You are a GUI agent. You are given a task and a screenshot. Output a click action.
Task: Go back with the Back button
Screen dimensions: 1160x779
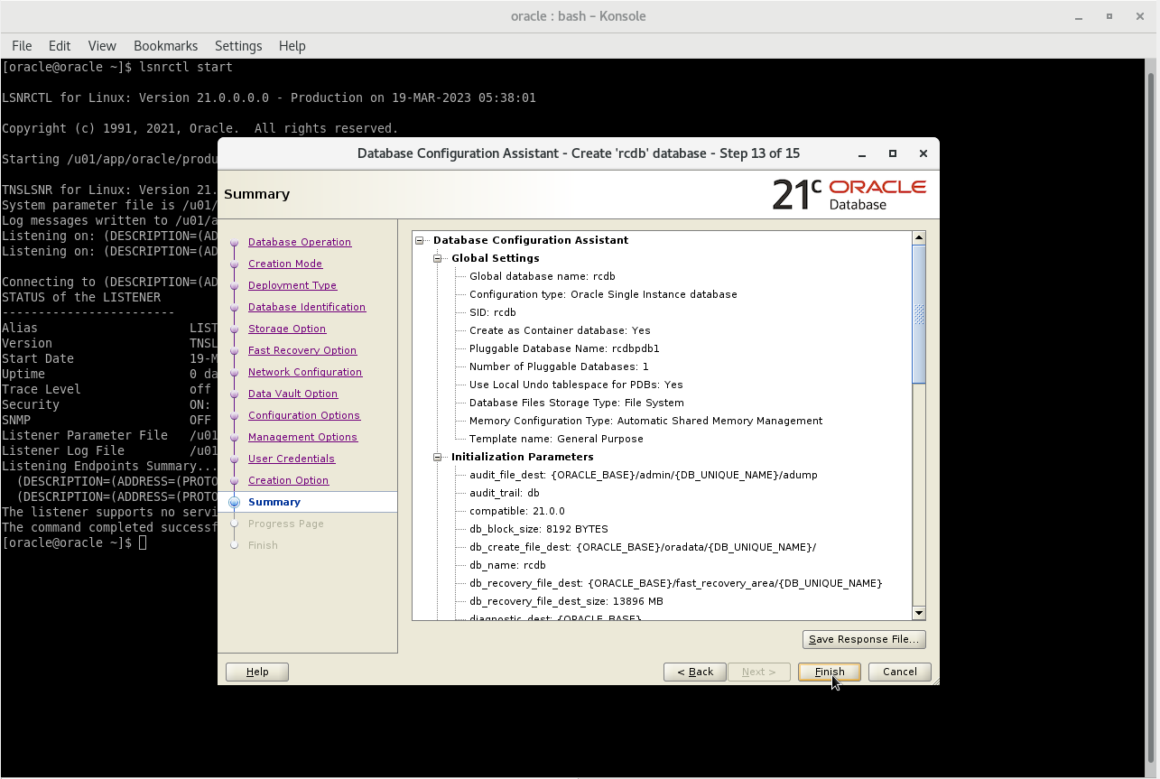pos(695,672)
